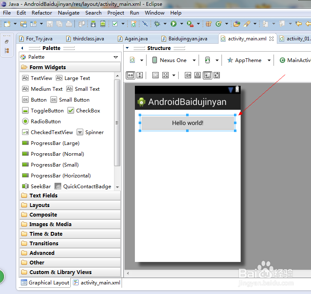Click the Save toolbar icon
The height and width of the screenshot is (294, 311).
[x=50, y=24]
